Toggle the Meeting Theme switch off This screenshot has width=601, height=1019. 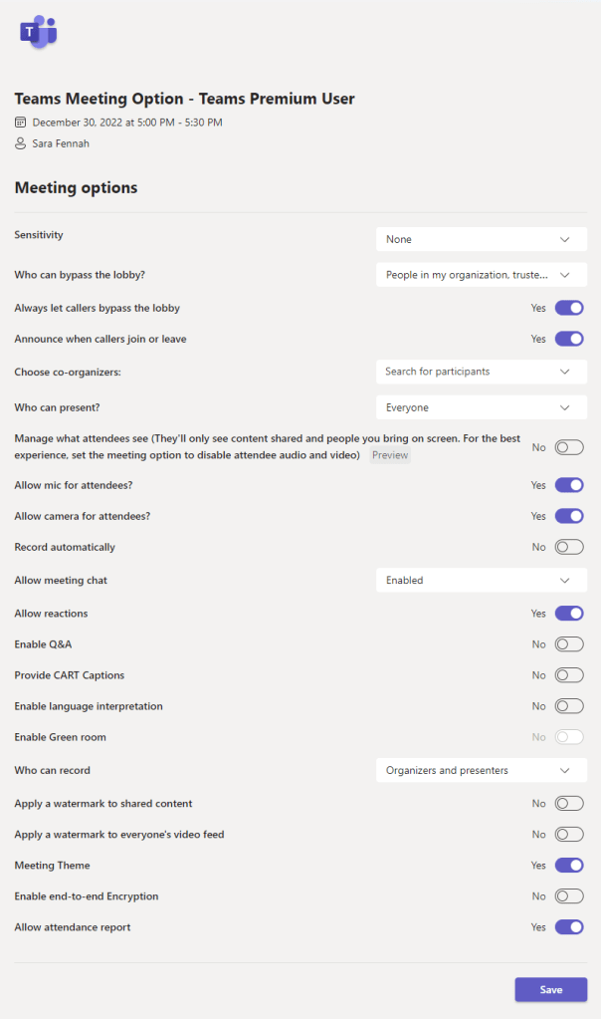pyautogui.click(x=569, y=866)
